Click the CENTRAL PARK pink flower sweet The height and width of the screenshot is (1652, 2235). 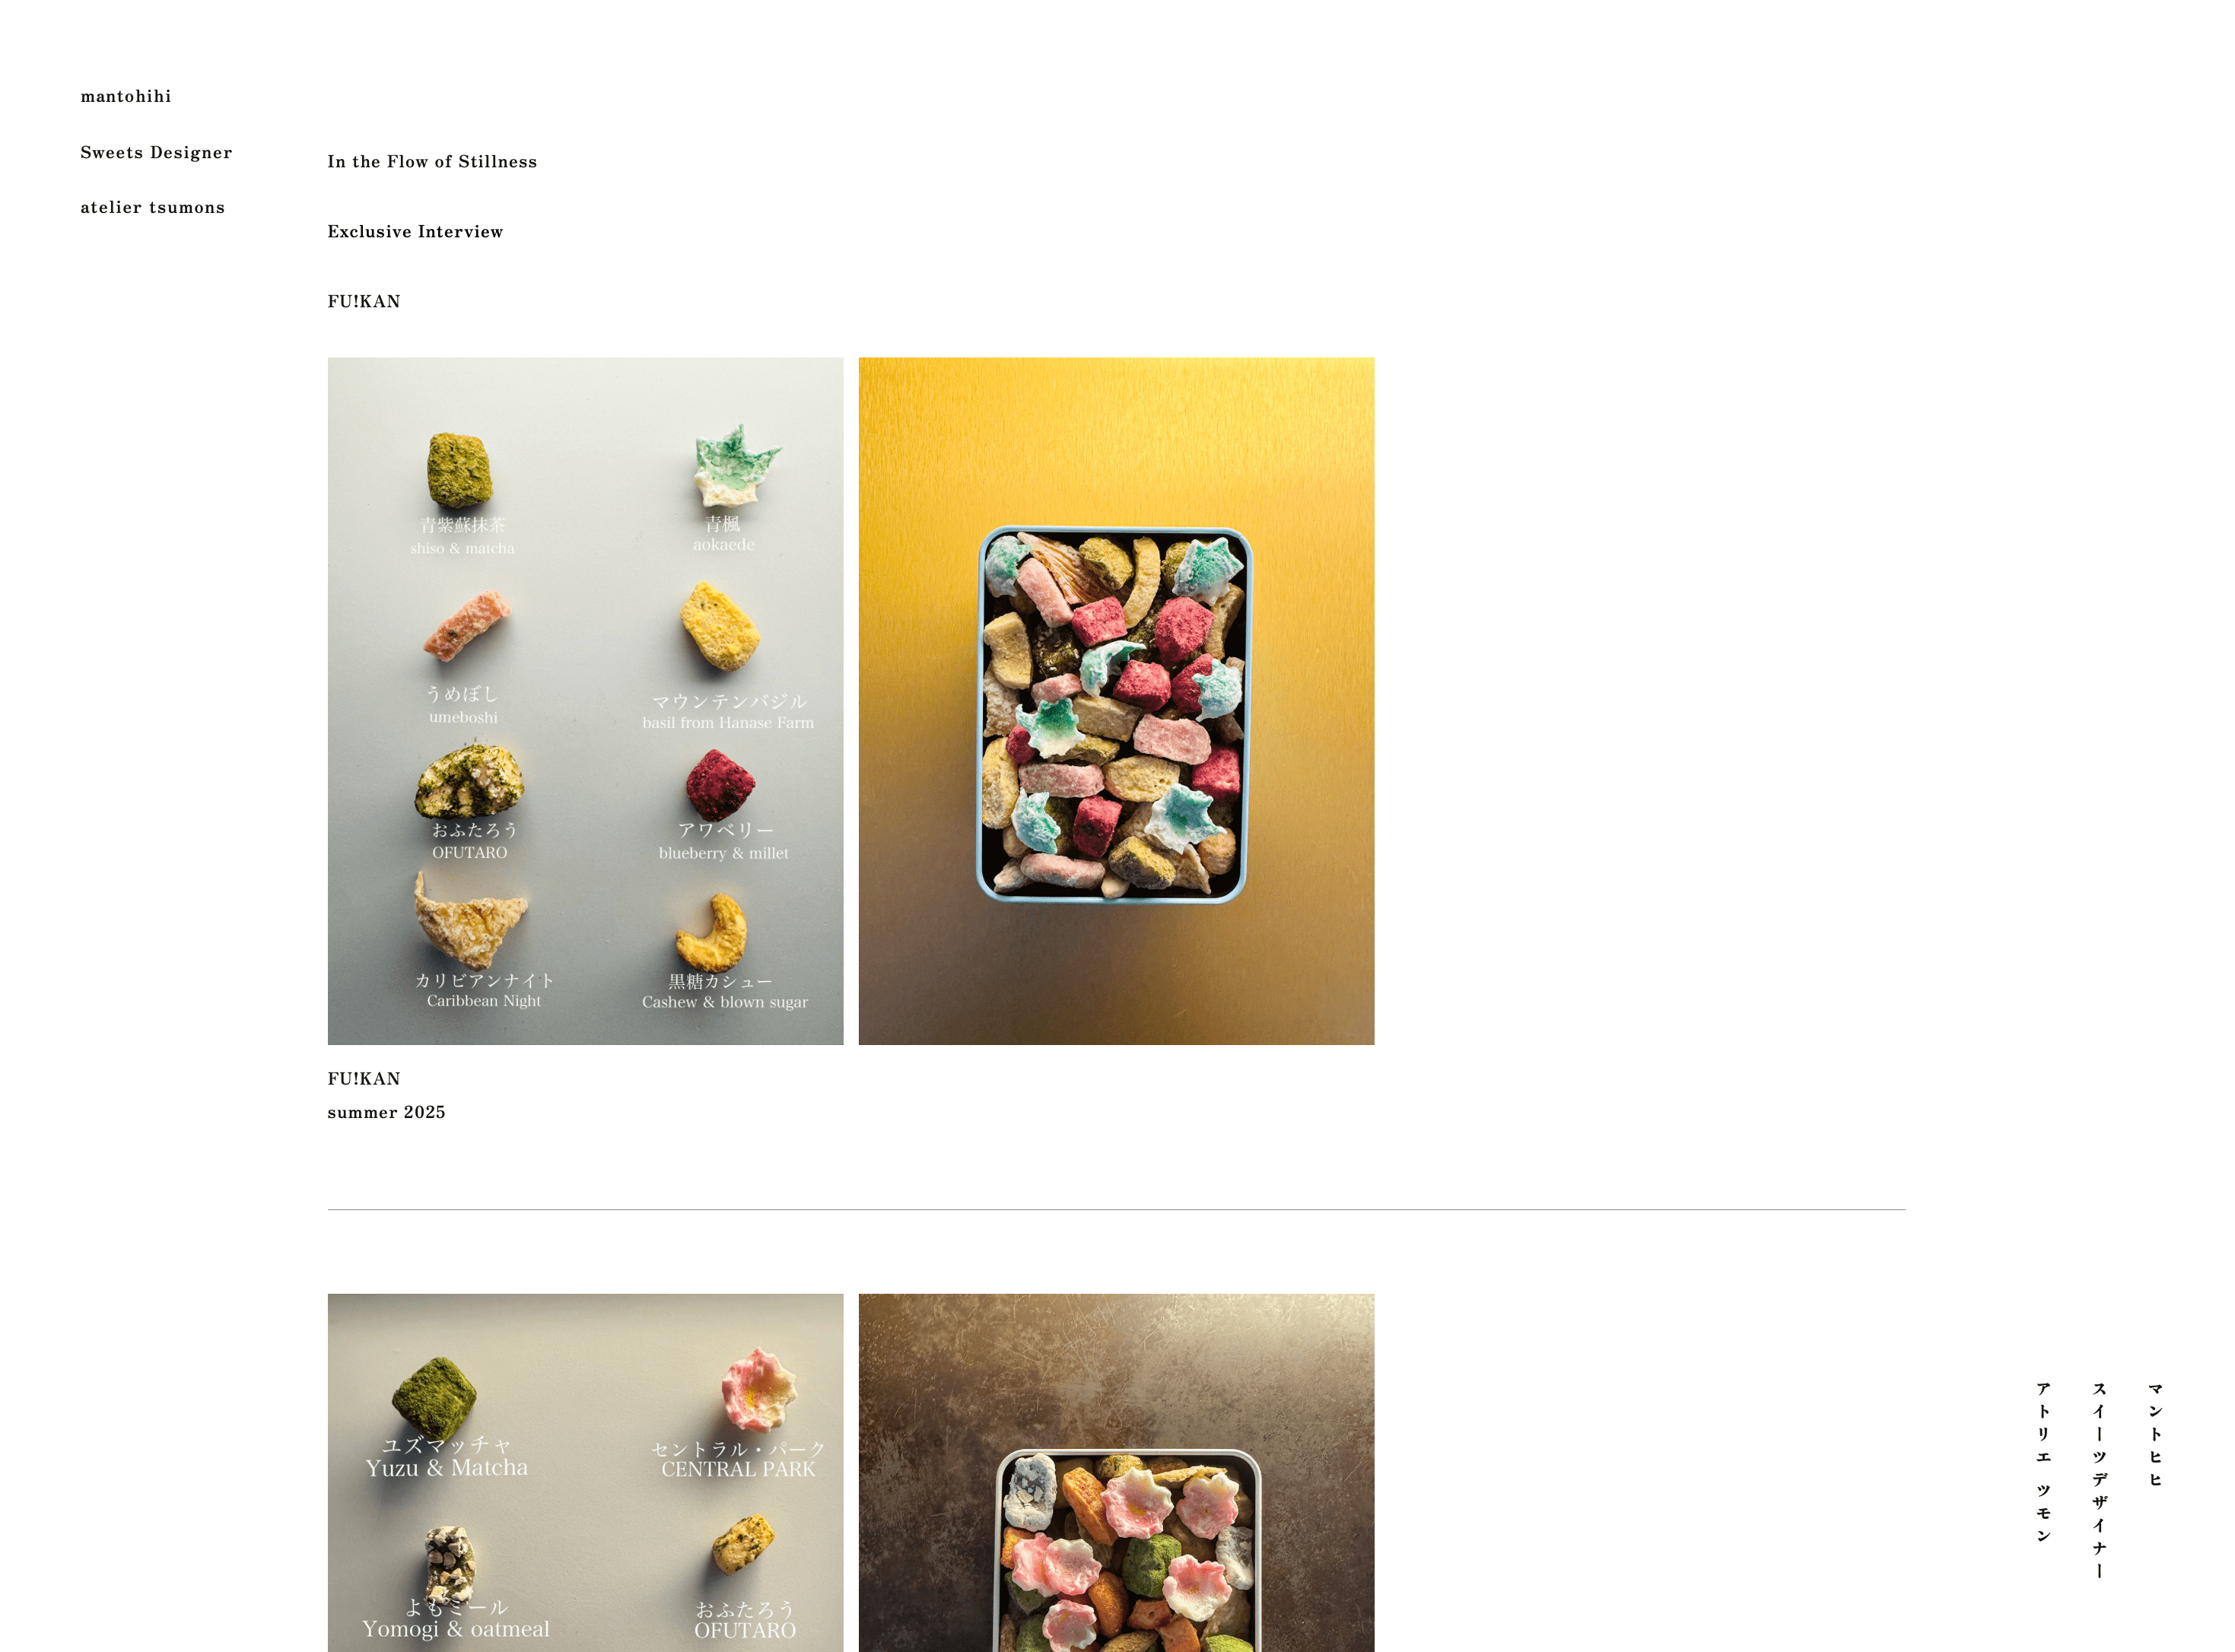coord(758,1389)
